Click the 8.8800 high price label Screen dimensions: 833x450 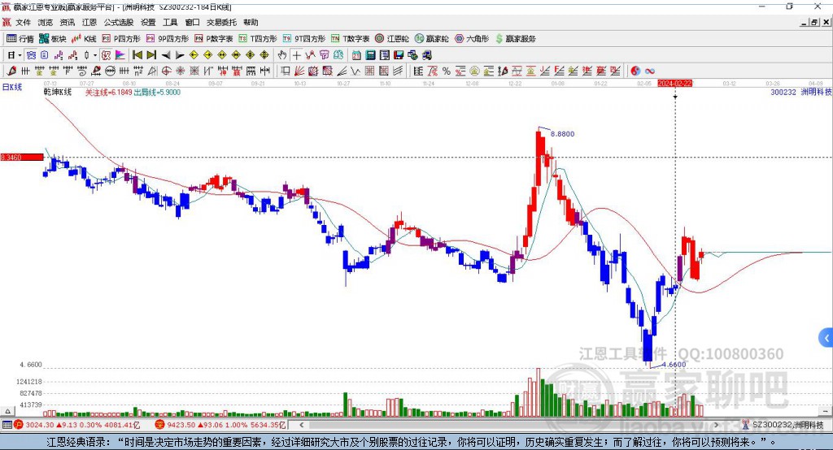point(563,134)
